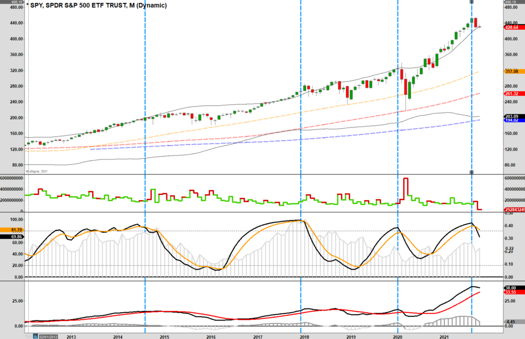Click the tall red volume spike in 2020
Screen dimensions: 525x339
[x=406, y=187]
